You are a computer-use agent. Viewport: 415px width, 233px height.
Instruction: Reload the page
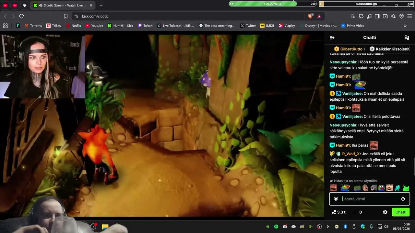(x=21, y=16)
